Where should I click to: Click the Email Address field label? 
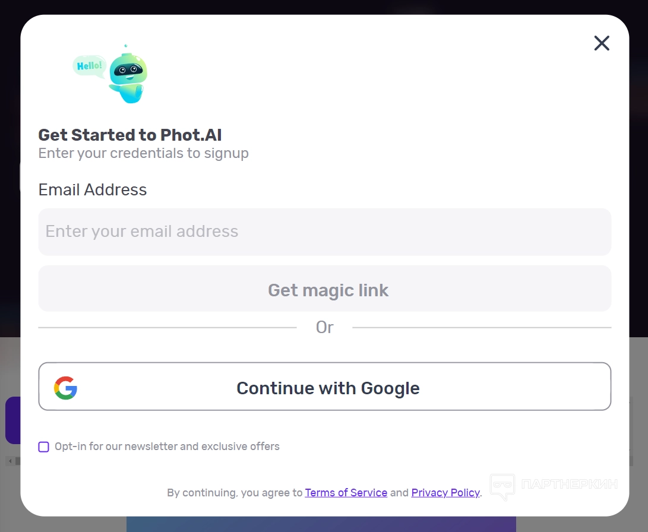pos(93,190)
